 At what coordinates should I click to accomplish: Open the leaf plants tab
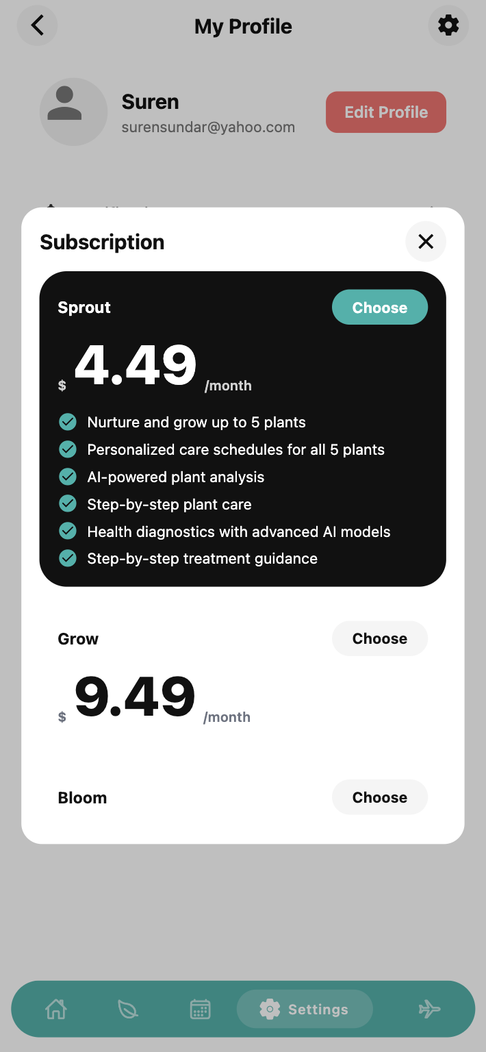click(128, 1009)
